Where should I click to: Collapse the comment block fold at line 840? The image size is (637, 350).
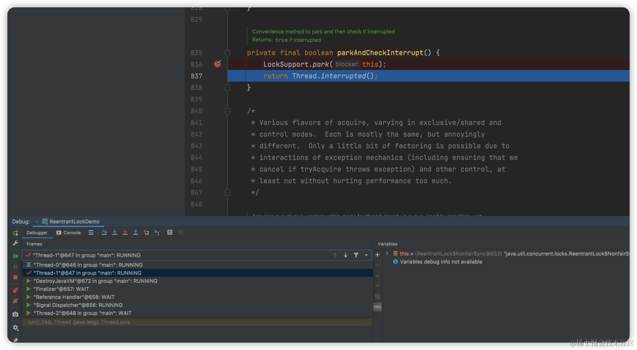(x=227, y=111)
